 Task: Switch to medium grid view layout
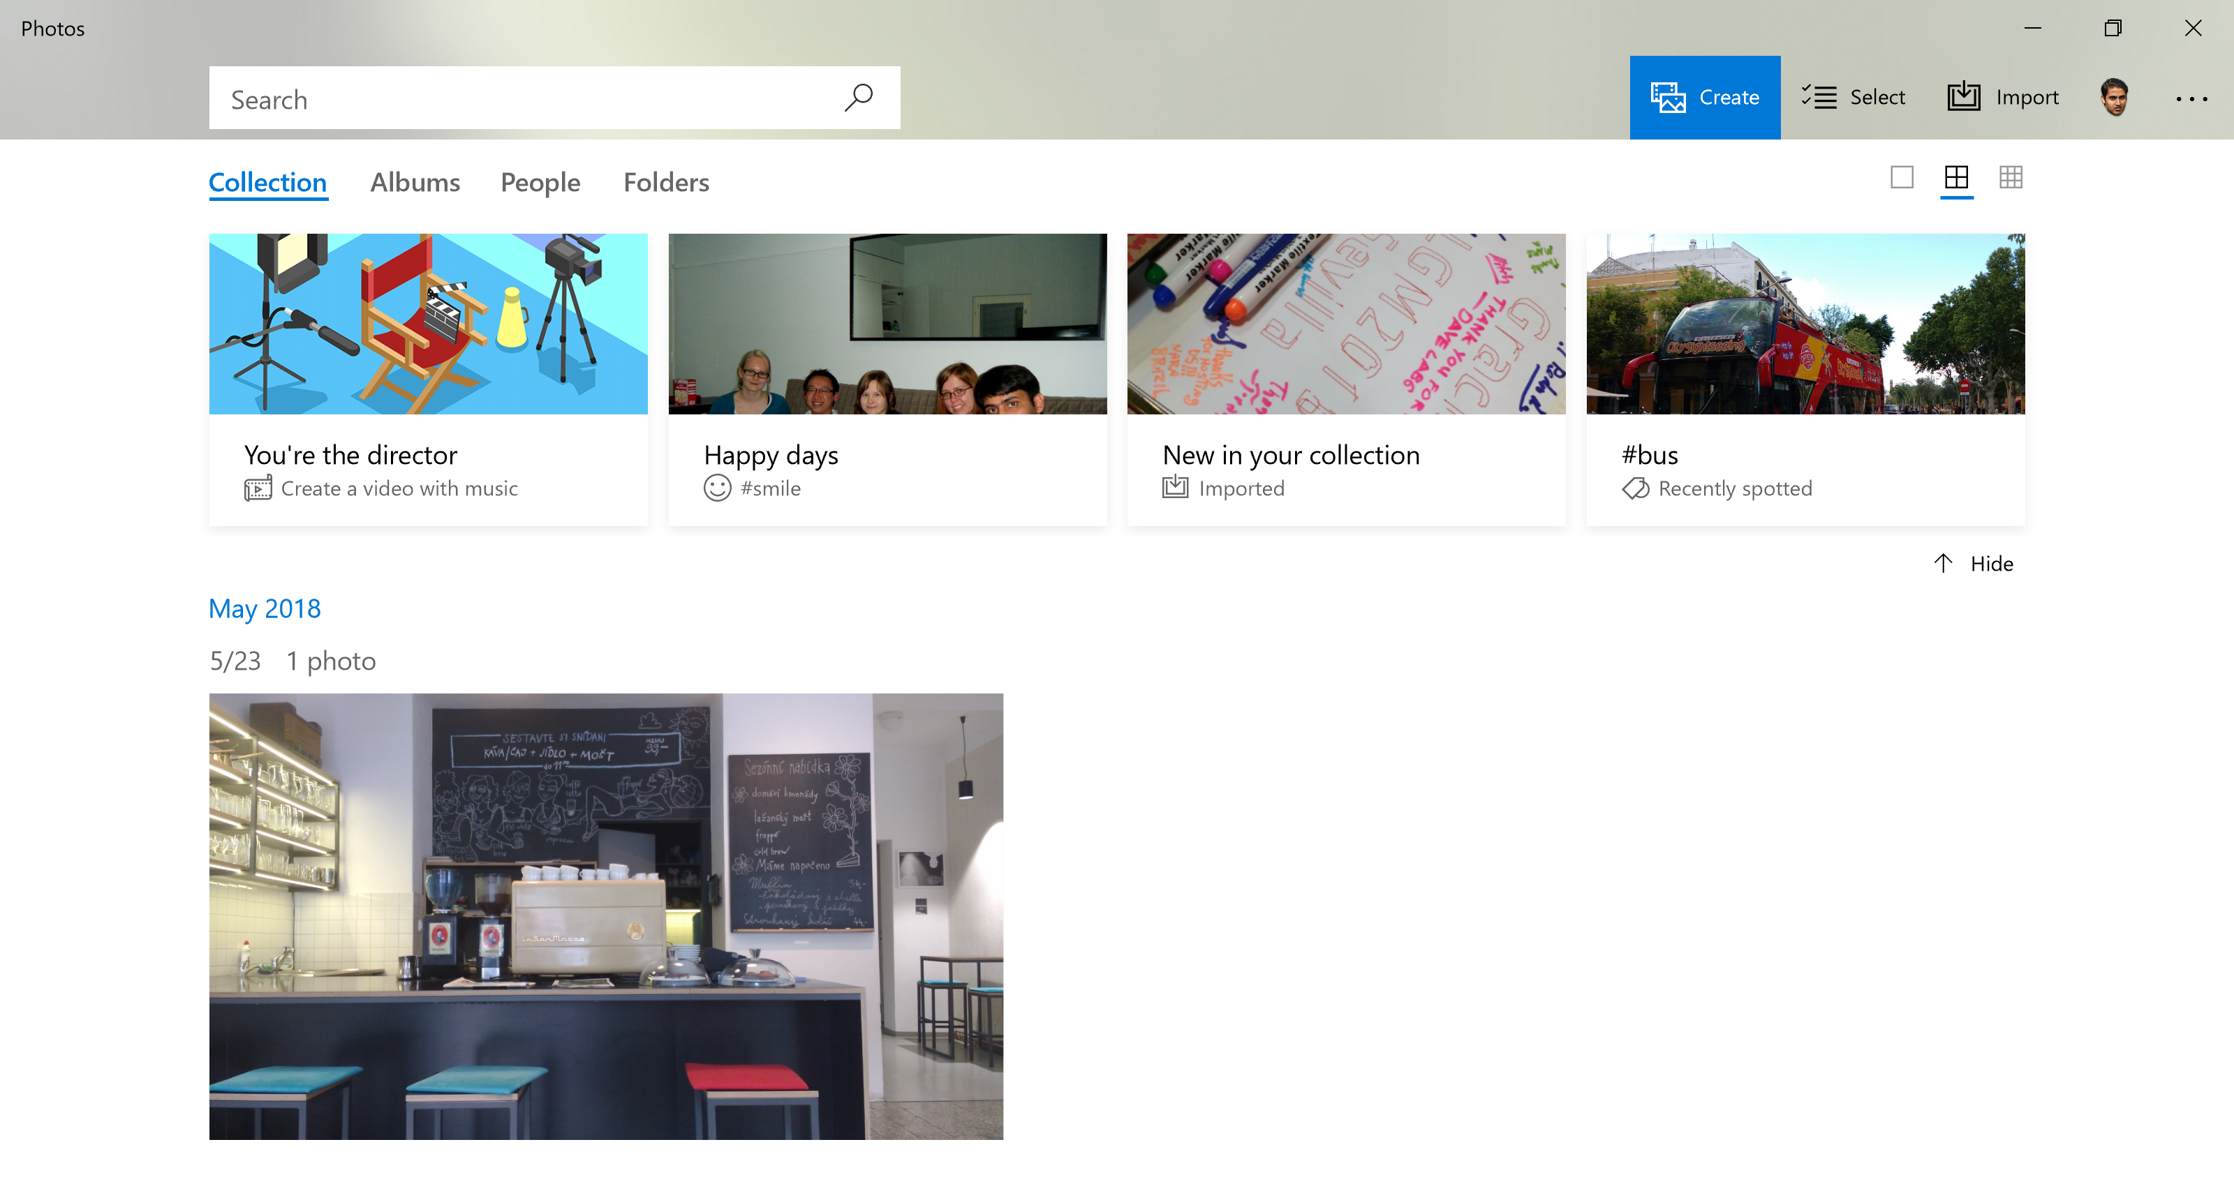(1956, 177)
